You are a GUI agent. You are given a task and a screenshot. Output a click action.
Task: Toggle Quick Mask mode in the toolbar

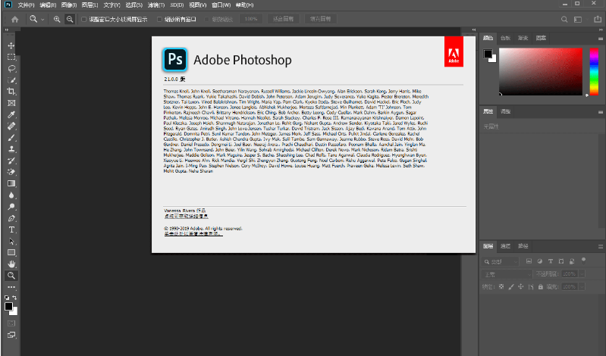[x=11, y=323]
